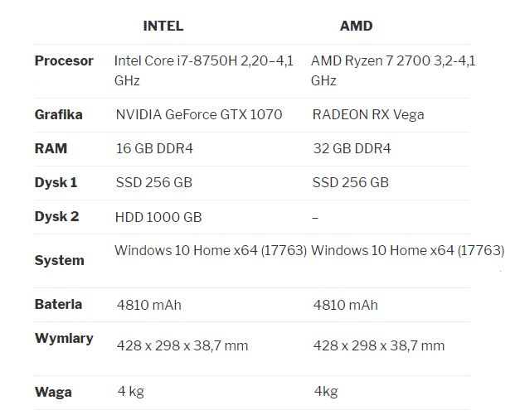Click the INTEL column header
The height and width of the screenshot is (415, 520).
[x=163, y=26]
